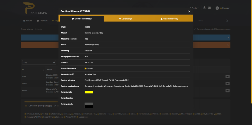Open the filter settings gear icon
252x125 pixels.
point(54,62)
